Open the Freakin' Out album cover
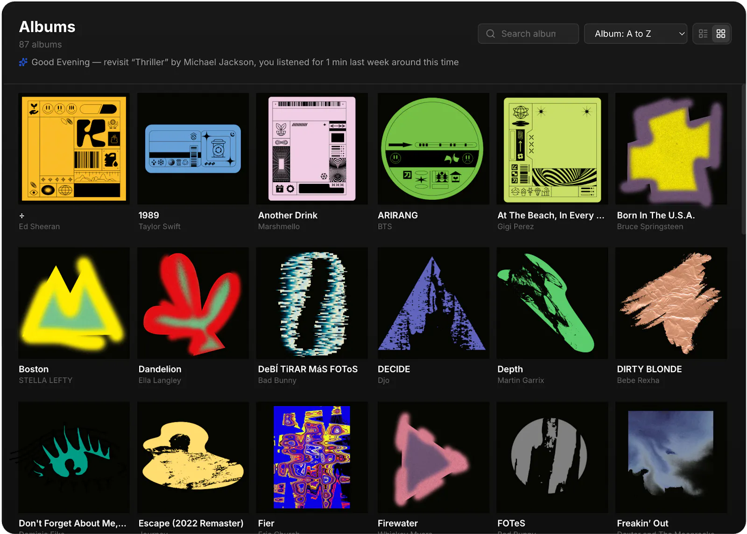The width and height of the screenshot is (747, 534). coord(671,457)
